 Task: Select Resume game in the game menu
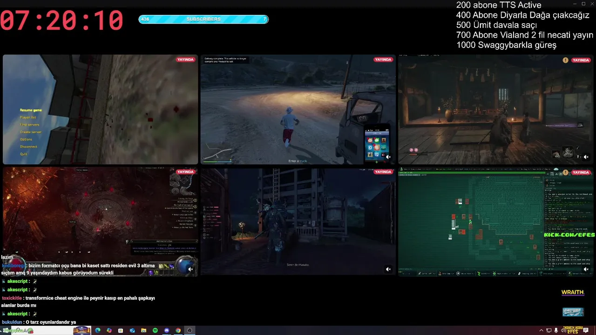(x=31, y=110)
